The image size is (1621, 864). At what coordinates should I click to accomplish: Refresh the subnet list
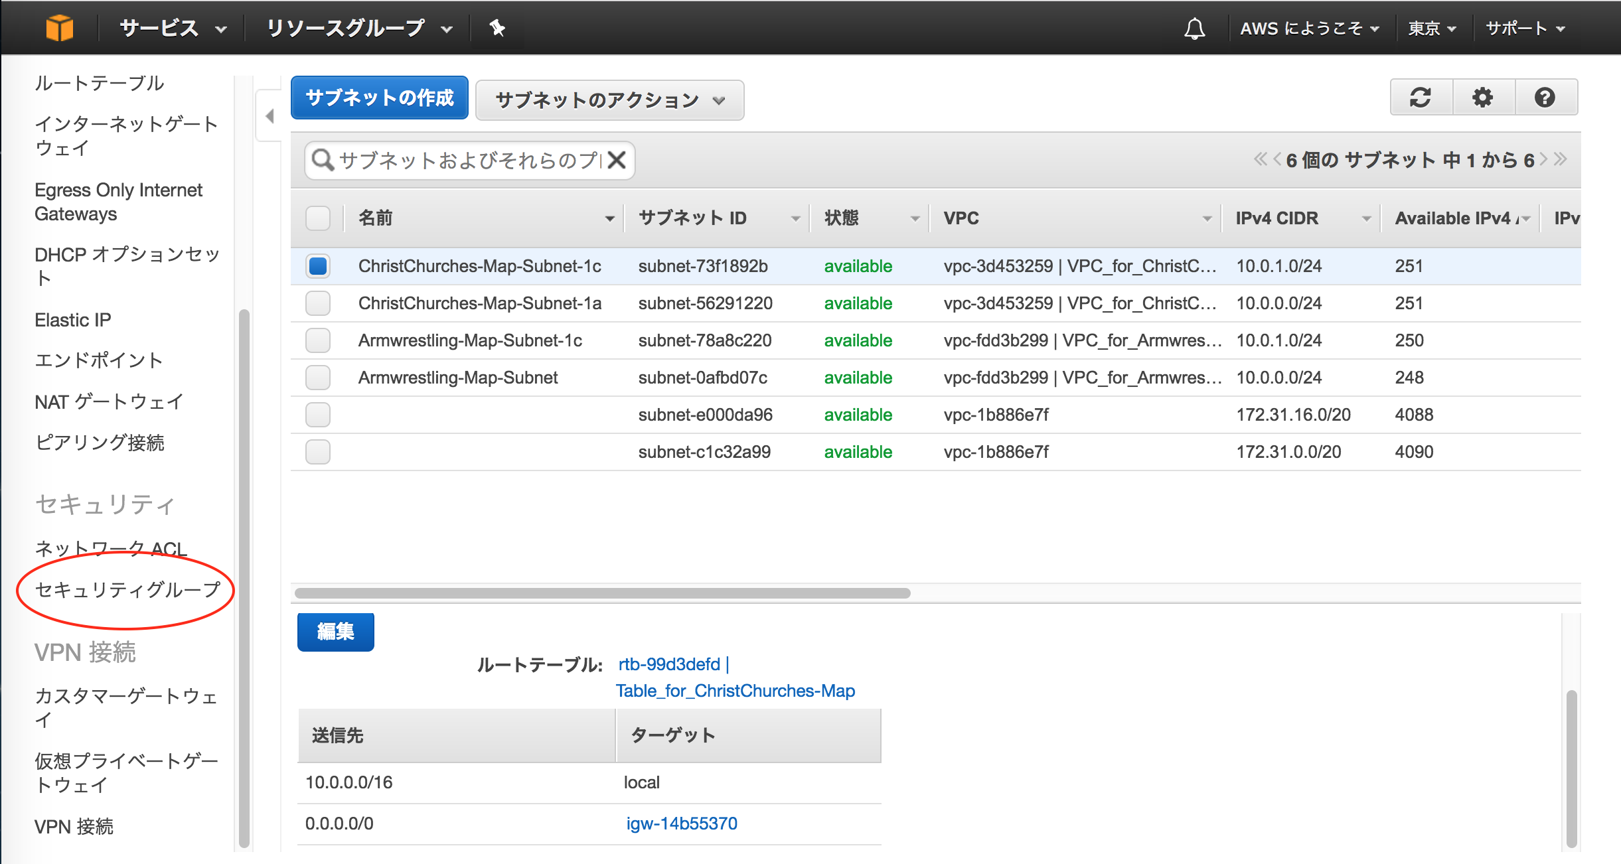(x=1421, y=98)
